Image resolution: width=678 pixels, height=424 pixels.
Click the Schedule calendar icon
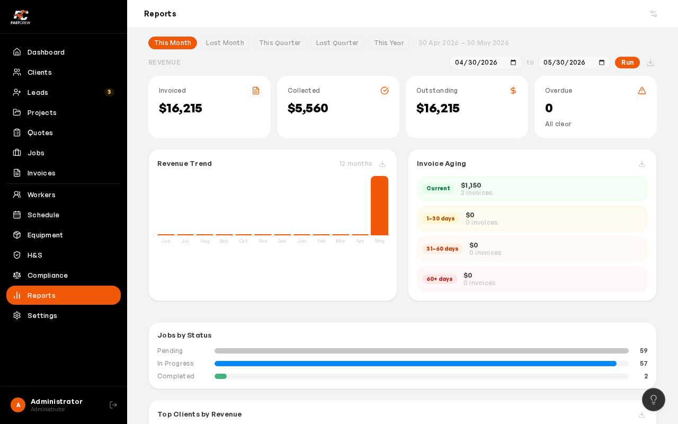click(17, 215)
